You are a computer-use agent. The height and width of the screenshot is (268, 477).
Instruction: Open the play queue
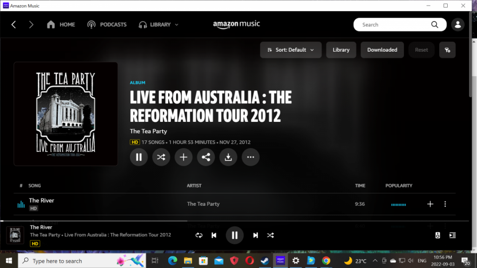tap(452, 235)
